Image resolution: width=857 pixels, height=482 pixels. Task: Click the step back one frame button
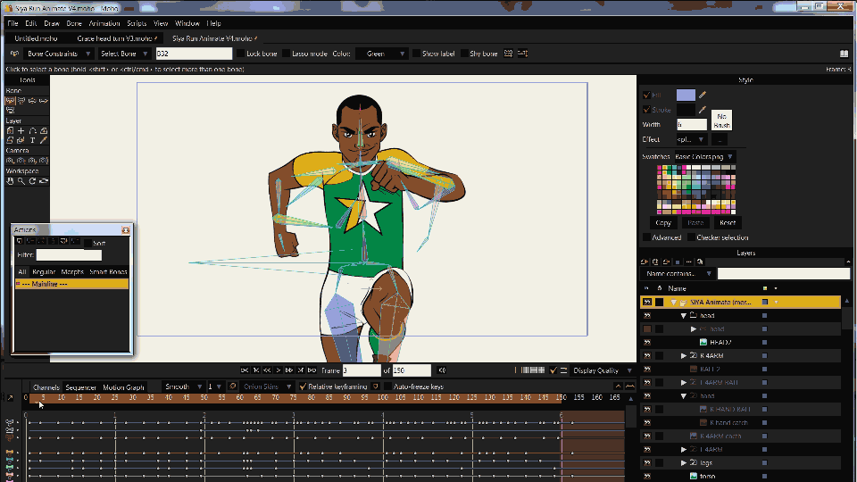click(267, 370)
